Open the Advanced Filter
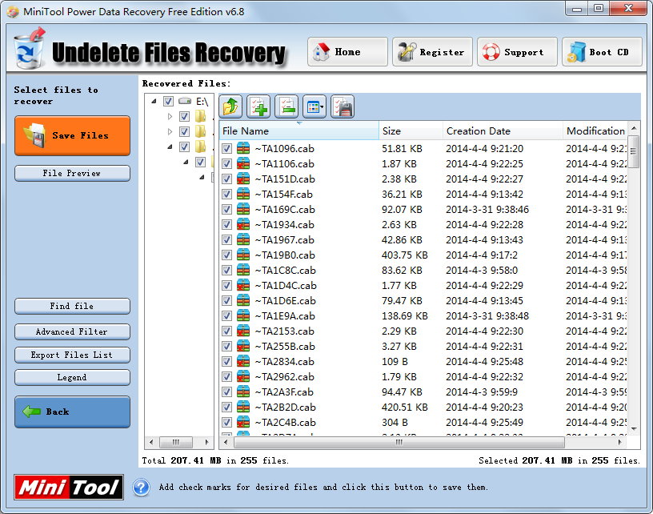653x514 pixels. point(73,332)
